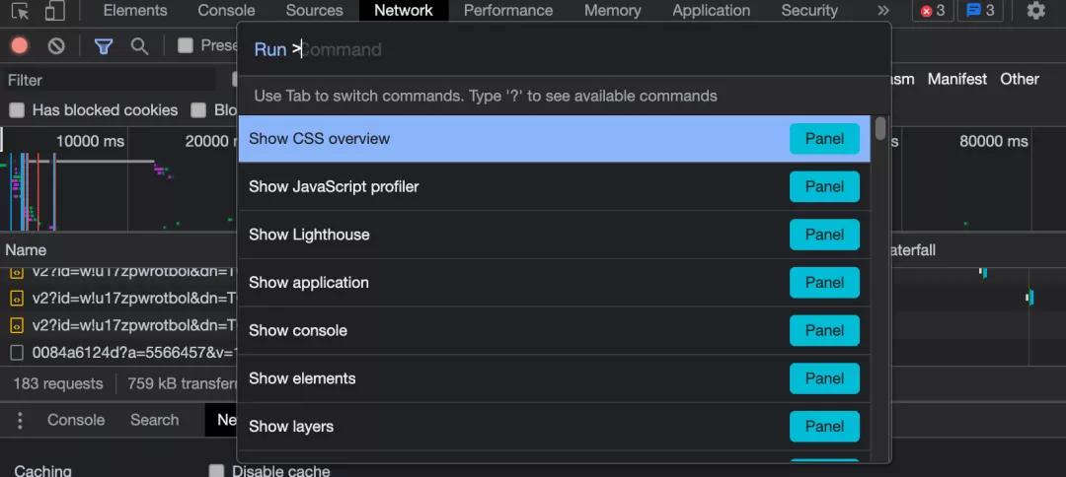Enable Has blocked cookies checkbox
The image size is (1066, 477).
click(x=17, y=110)
